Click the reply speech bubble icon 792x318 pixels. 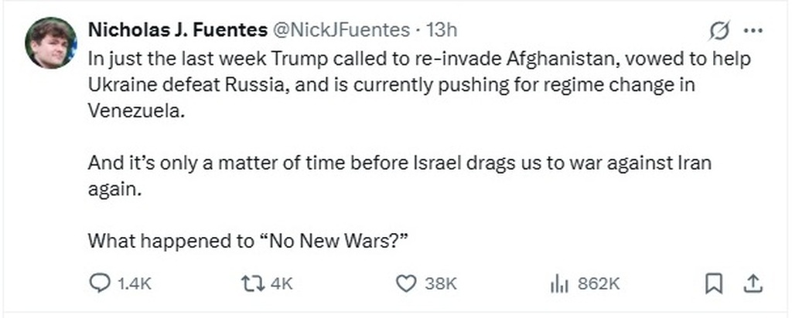coord(100,284)
